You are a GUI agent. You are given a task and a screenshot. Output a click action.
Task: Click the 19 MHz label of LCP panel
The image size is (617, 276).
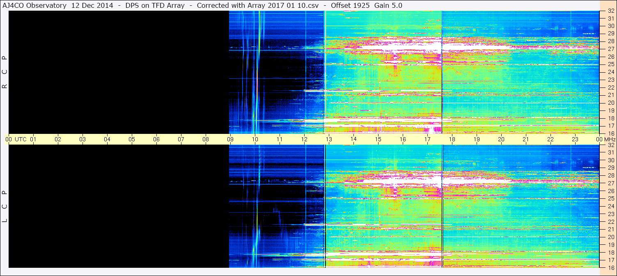point(610,245)
